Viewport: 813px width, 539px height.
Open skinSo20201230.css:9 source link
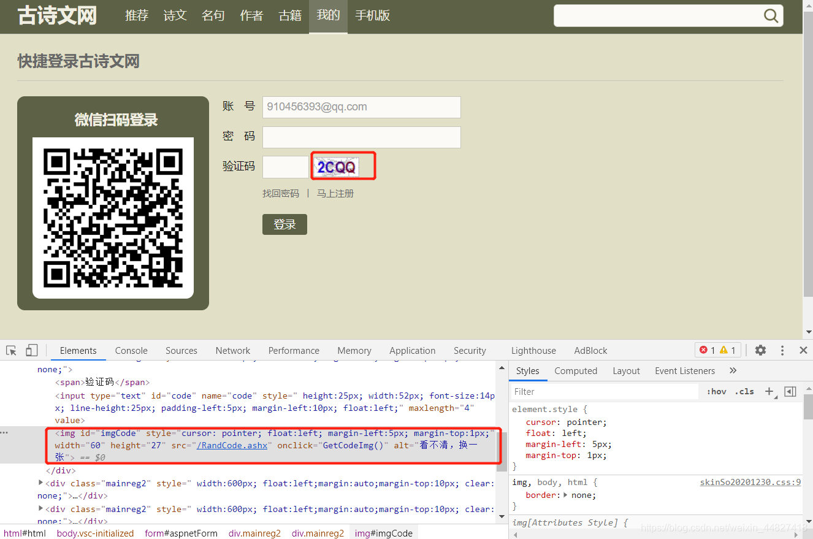[750, 482]
